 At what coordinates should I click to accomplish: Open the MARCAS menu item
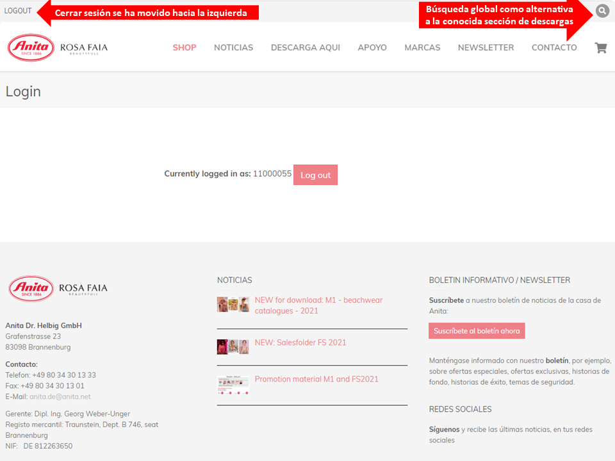422,47
